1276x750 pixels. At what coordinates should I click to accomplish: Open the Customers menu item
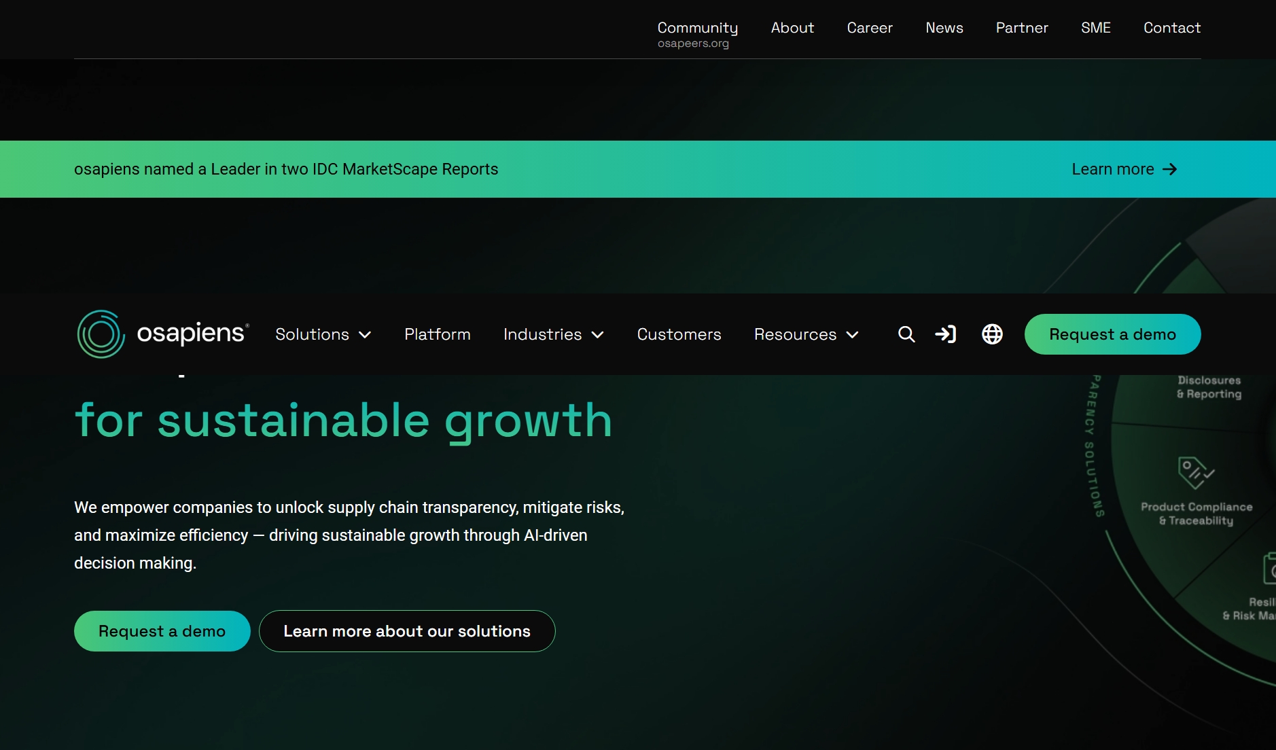pyautogui.click(x=679, y=334)
